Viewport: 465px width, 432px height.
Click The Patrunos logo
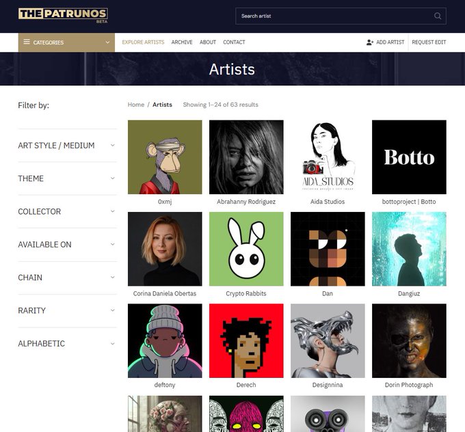63,16
